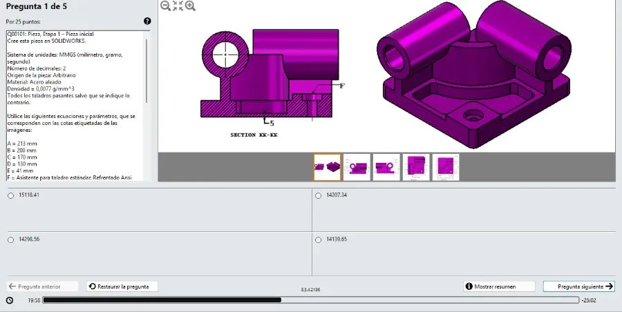Advance with Pregunta siguiente
The width and height of the screenshot is (622, 312).
click(x=578, y=286)
